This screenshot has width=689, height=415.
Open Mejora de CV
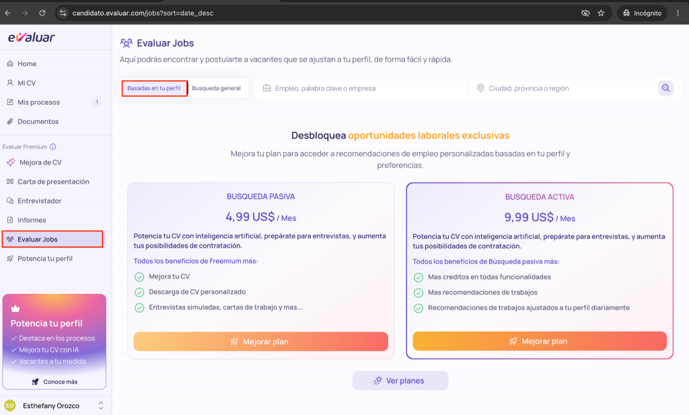[x=40, y=163]
